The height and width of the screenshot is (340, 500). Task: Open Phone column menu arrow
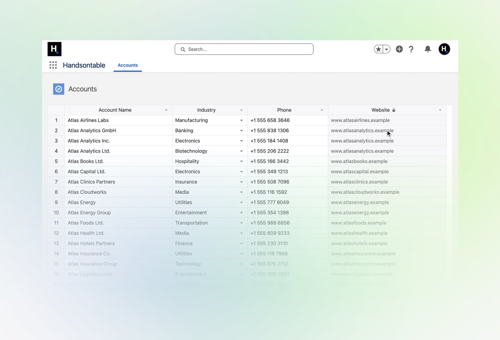point(322,110)
